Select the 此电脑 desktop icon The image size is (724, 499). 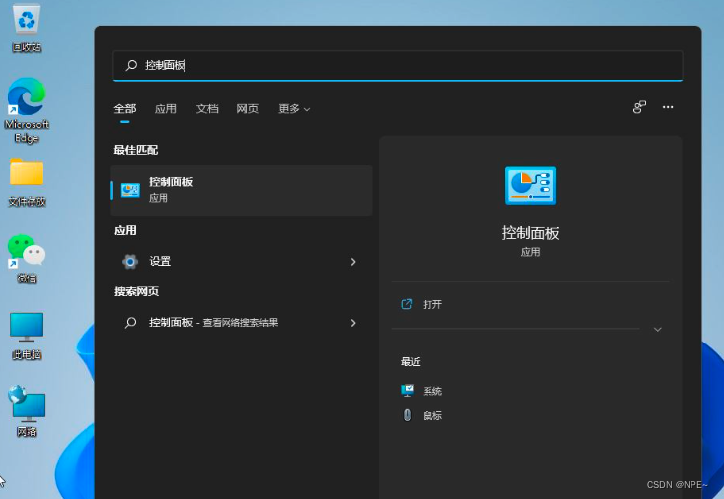tap(27, 336)
